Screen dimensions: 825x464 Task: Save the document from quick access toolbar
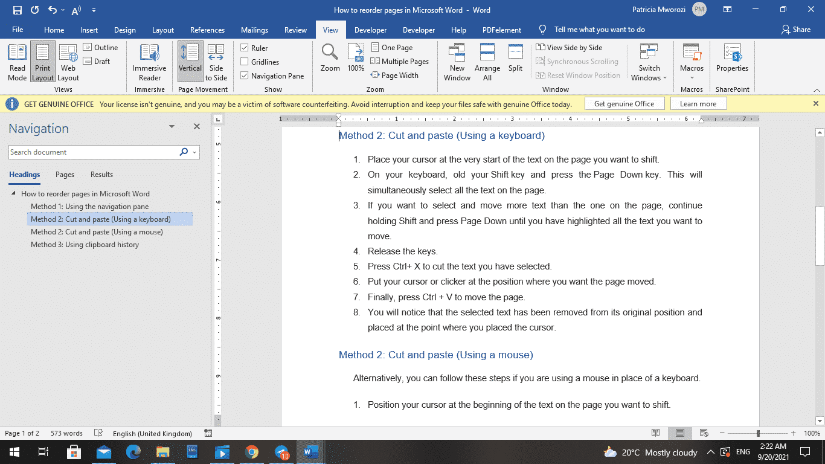click(x=17, y=10)
